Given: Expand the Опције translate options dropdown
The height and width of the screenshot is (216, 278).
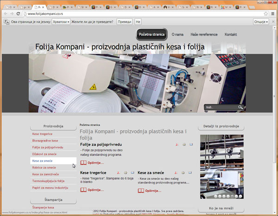Looking at the screenshot, I should click(x=261, y=22).
